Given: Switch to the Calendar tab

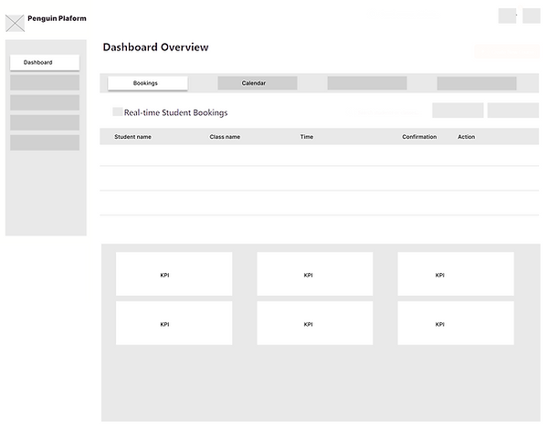Looking at the screenshot, I should click(x=258, y=83).
